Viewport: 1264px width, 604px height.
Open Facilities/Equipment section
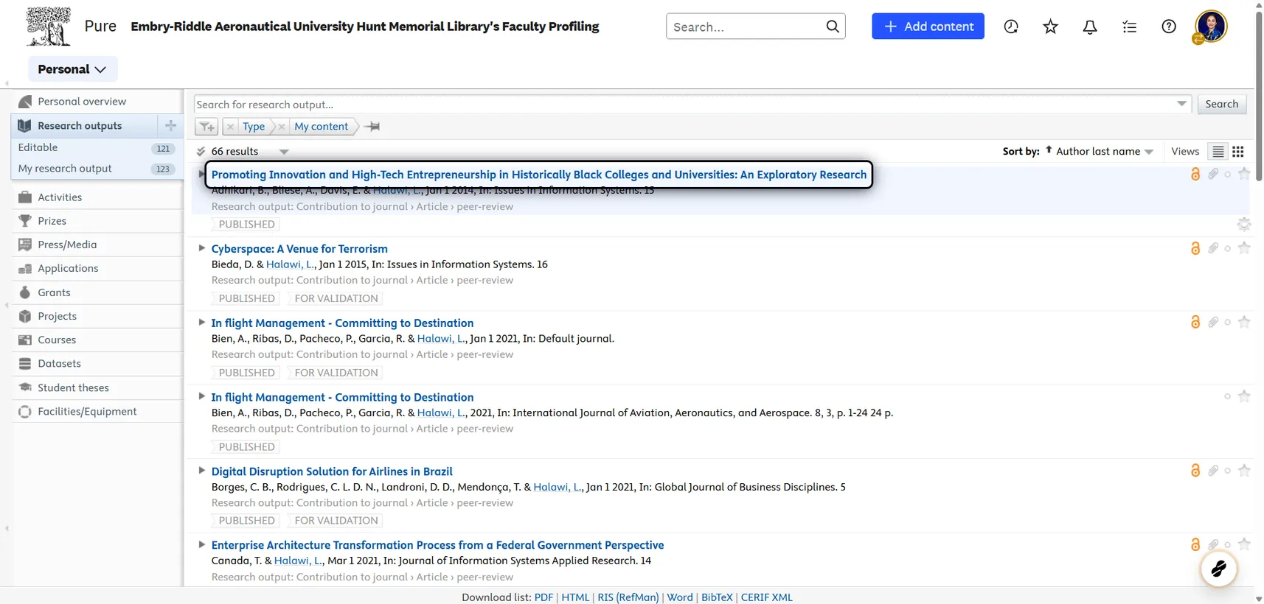pyautogui.click(x=87, y=411)
